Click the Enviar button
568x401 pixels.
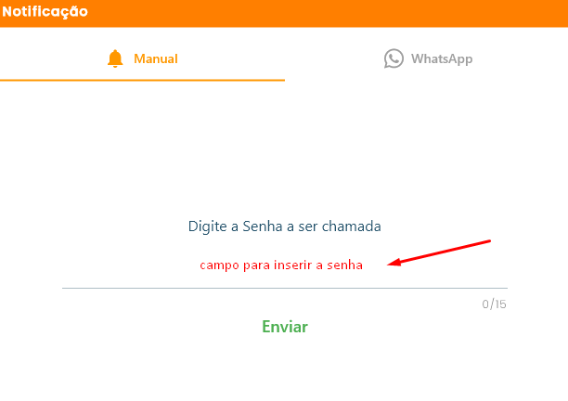click(285, 327)
